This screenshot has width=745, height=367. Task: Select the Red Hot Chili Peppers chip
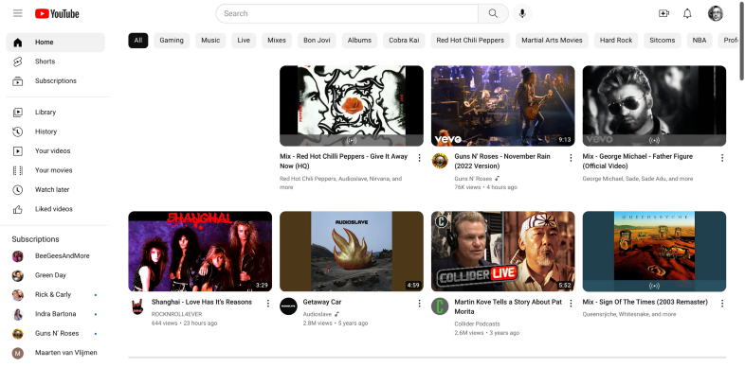tap(470, 41)
